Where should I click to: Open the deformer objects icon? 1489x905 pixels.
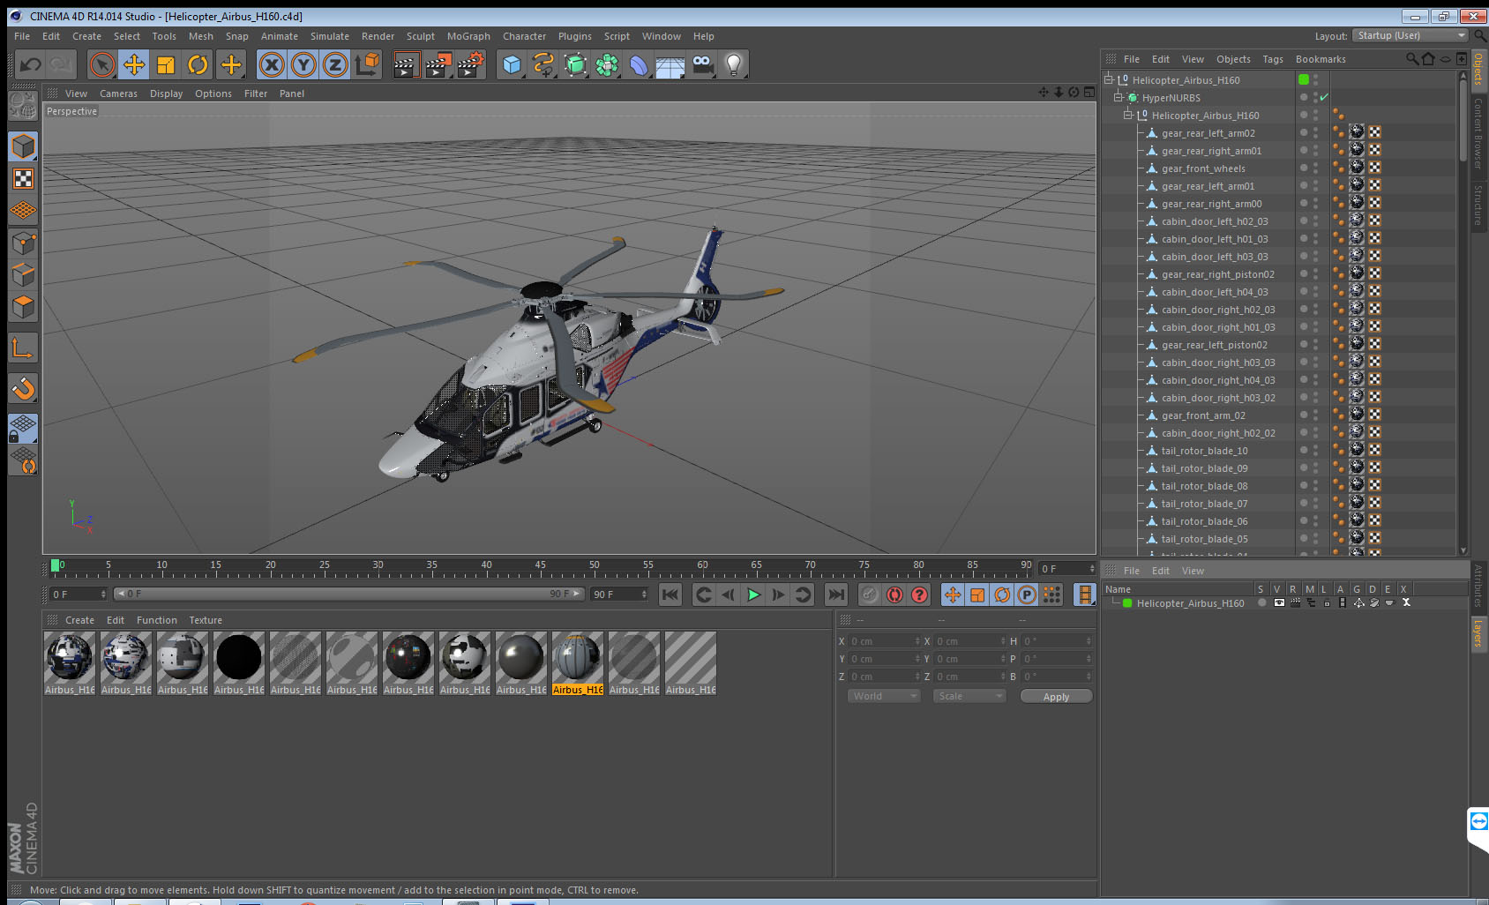point(639,64)
